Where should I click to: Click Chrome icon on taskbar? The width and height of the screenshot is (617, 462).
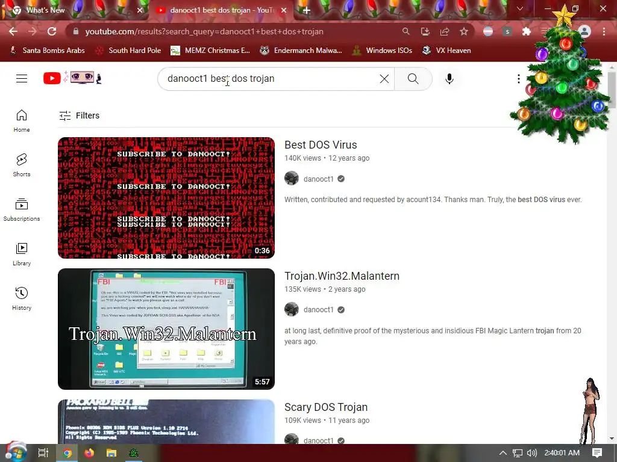67,453
